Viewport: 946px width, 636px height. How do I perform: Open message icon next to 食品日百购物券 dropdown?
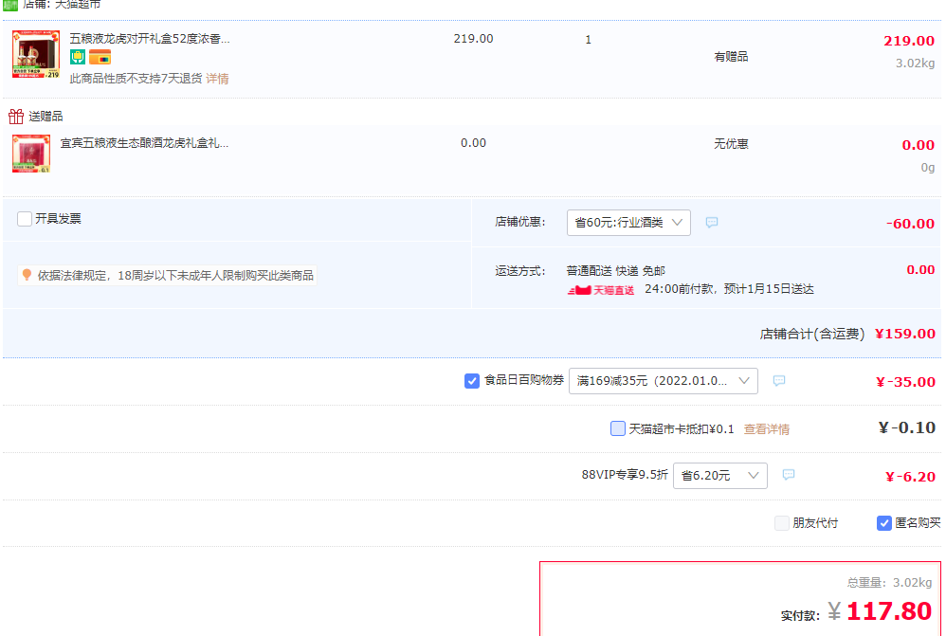coord(779,381)
